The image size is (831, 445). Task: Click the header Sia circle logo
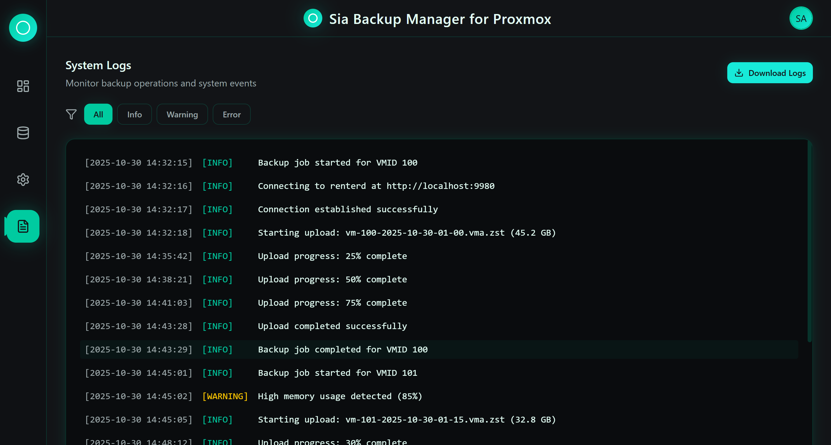coord(313,18)
